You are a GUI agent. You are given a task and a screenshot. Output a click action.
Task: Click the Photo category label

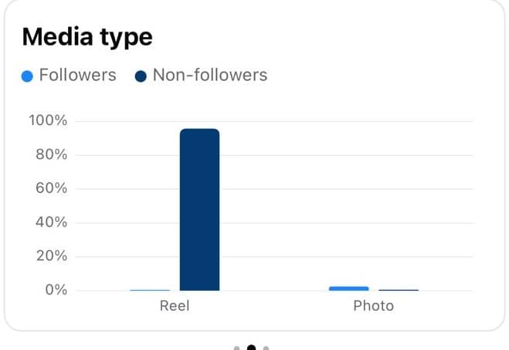click(373, 305)
